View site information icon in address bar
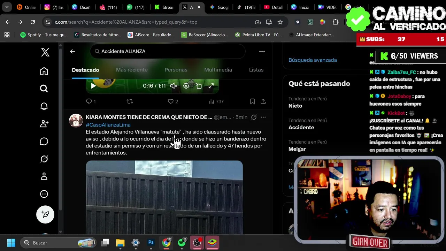The height and width of the screenshot is (251, 446). [x=48, y=22]
